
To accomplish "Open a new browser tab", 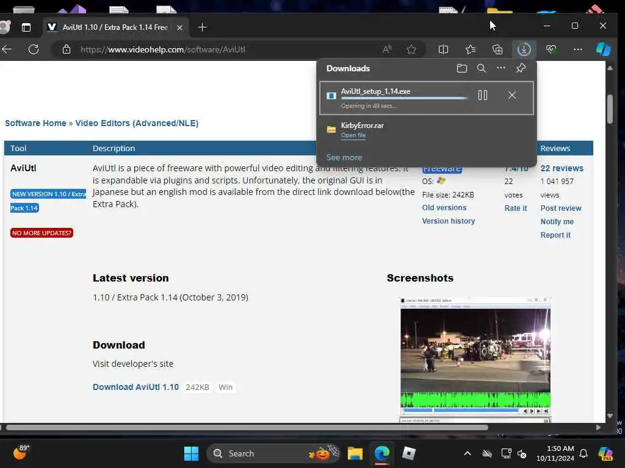I will pos(202,27).
